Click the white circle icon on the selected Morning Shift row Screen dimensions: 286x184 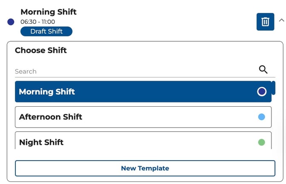tap(262, 91)
